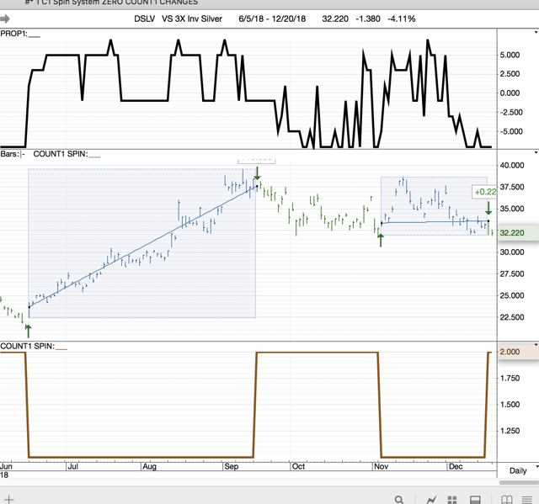539x504 pixels.
Task: Click the 22.500 label on price axis
Action: [512, 317]
